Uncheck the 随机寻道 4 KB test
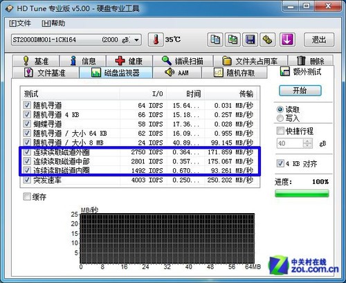The image size is (346, 283). [27, 114]
